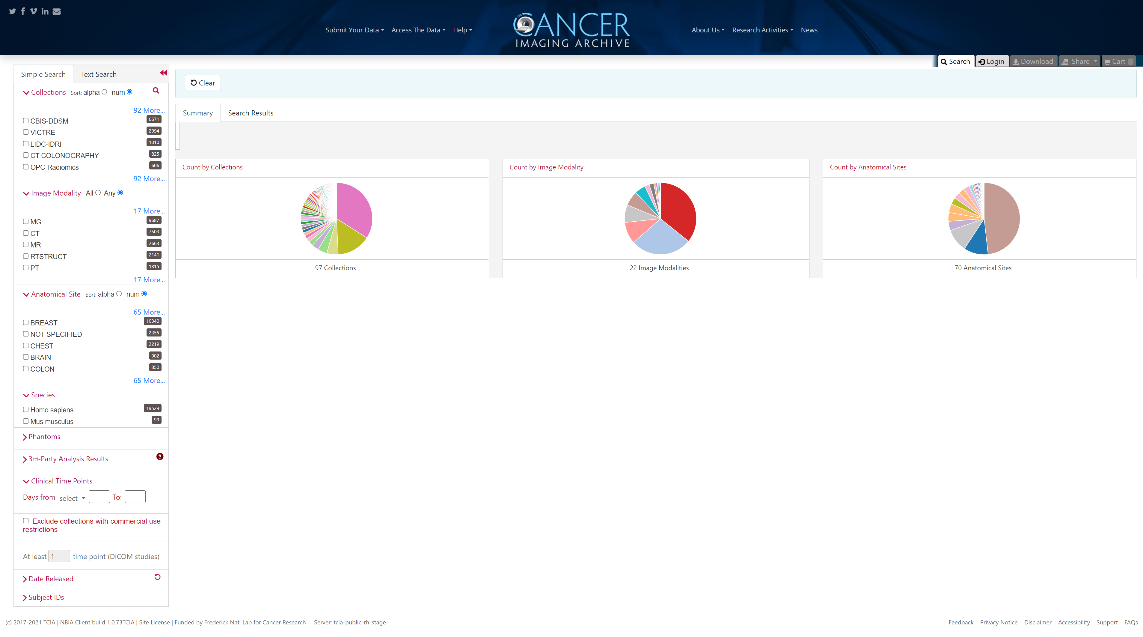Enable the MG modality checkbox

26,221
